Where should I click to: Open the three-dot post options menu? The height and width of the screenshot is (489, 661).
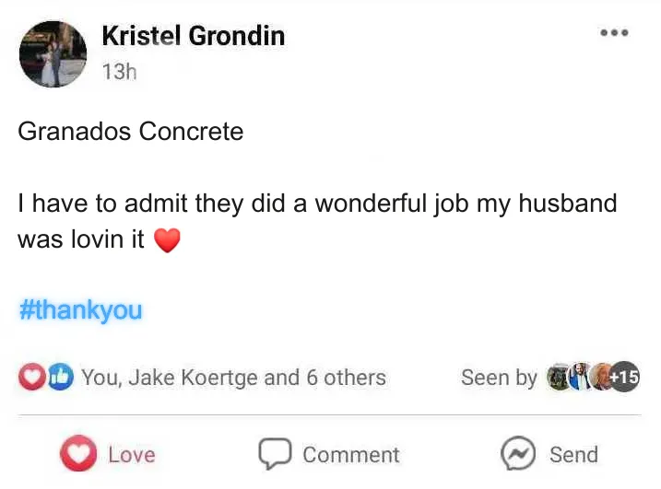614,32
